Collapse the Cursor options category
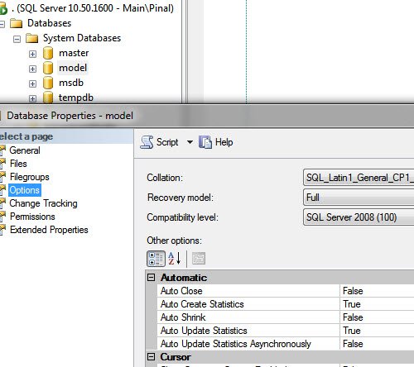 coord(151,357)
